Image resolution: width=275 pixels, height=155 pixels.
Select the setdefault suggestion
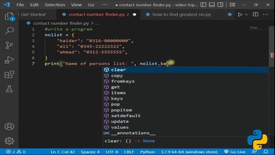[186, 116]
